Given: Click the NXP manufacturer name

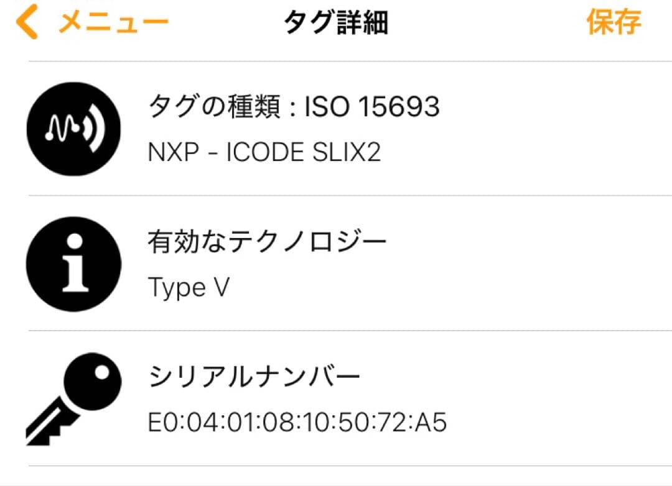Looking at the screenshot, I should (171, 153).
